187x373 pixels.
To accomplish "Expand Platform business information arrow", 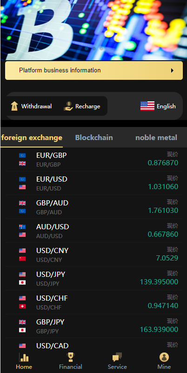I will click(172, 70).
